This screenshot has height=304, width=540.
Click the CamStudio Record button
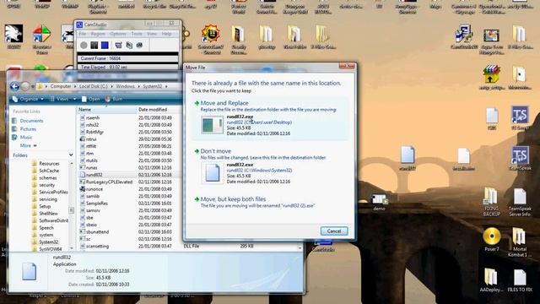pos(84,45)
